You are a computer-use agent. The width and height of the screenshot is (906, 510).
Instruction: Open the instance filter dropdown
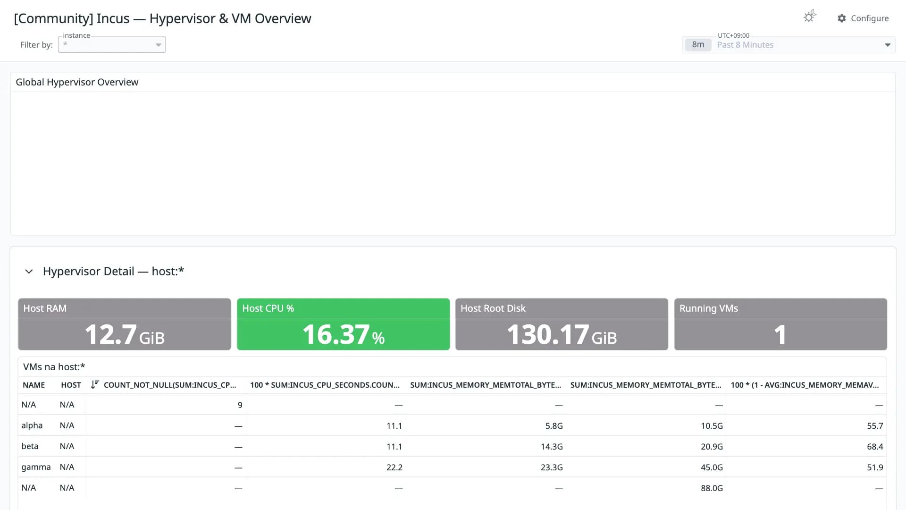click(112, 44)
